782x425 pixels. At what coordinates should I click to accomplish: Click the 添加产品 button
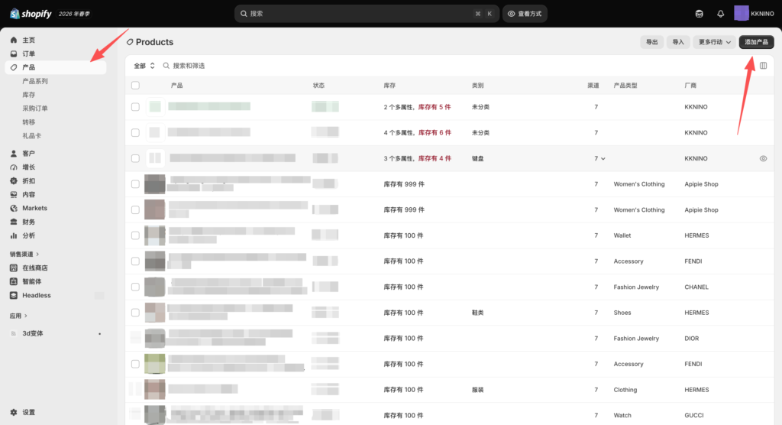756,42
